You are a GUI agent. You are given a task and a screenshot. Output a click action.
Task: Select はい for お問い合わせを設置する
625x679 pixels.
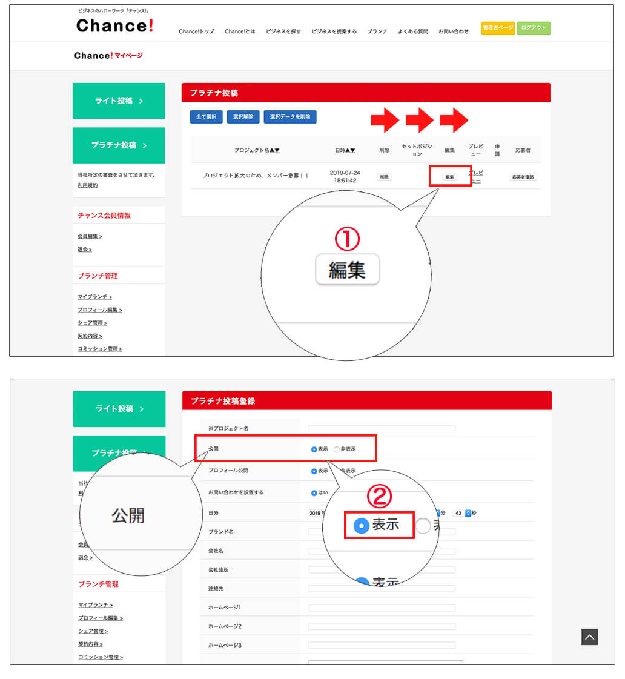[314, 493]
